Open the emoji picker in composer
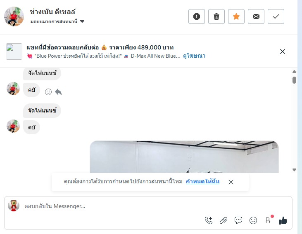The width and height of the screenshot is (302, 234). (253, 220)
